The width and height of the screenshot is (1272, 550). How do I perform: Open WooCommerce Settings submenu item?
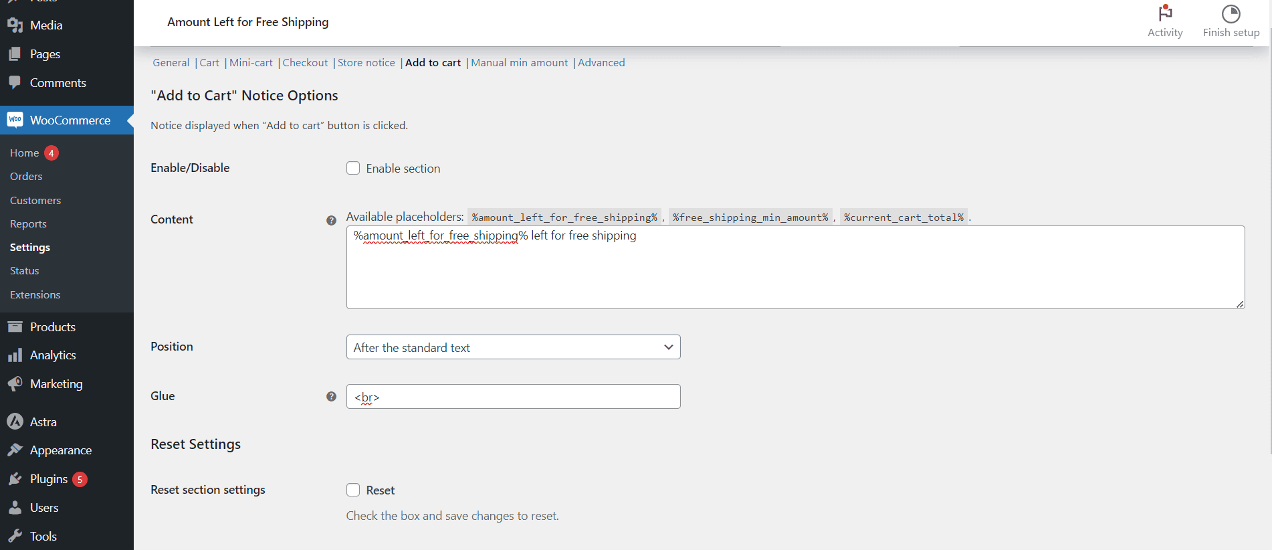point(30,248)
